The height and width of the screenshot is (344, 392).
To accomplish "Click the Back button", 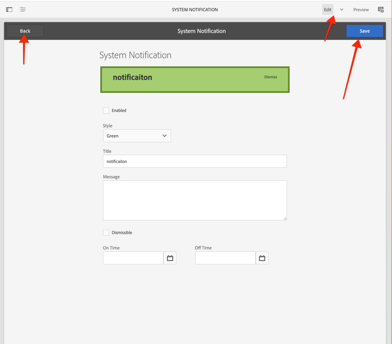I will (x=25, y=31).
